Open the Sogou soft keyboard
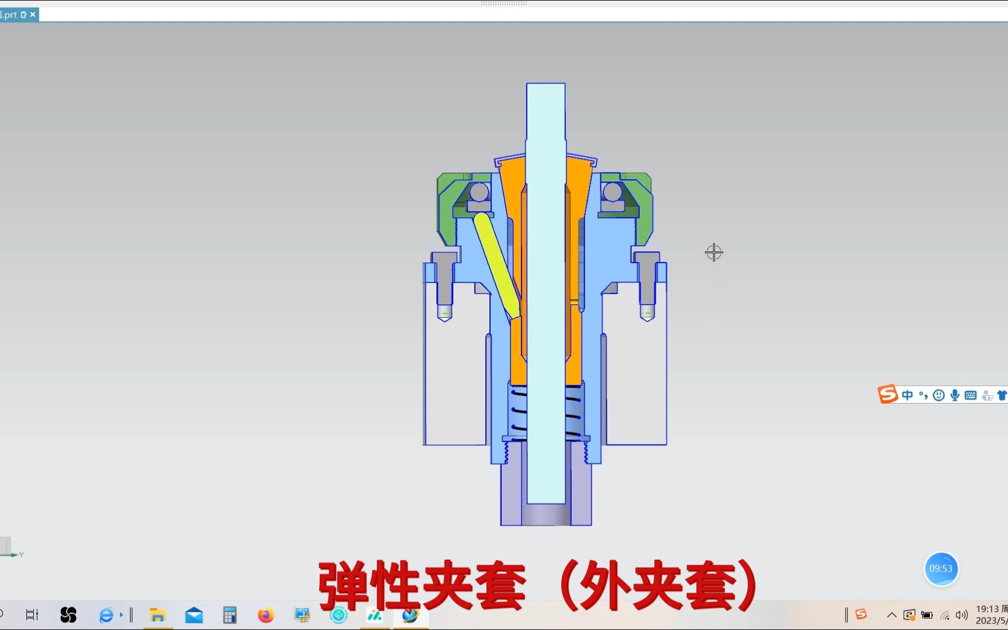 click(x=971, y=395)
